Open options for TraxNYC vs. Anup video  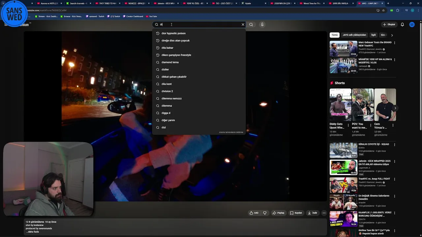[395, 179]
